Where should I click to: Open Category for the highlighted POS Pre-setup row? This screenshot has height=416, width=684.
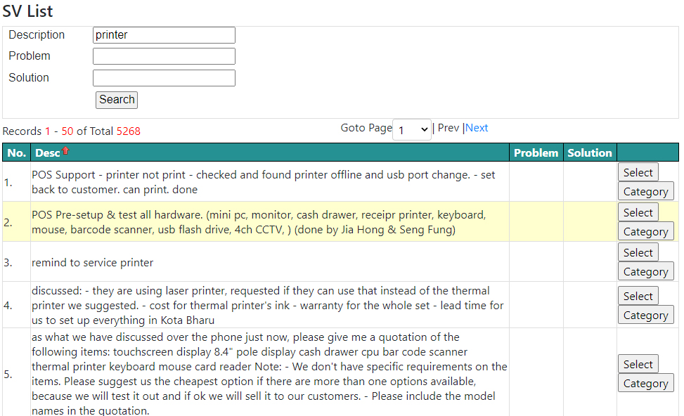point(645,232)
